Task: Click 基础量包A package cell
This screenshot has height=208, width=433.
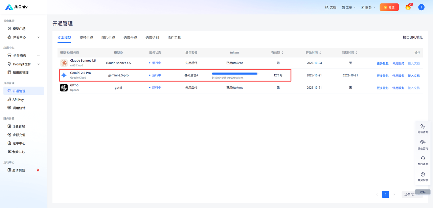Action: (191, 75)
